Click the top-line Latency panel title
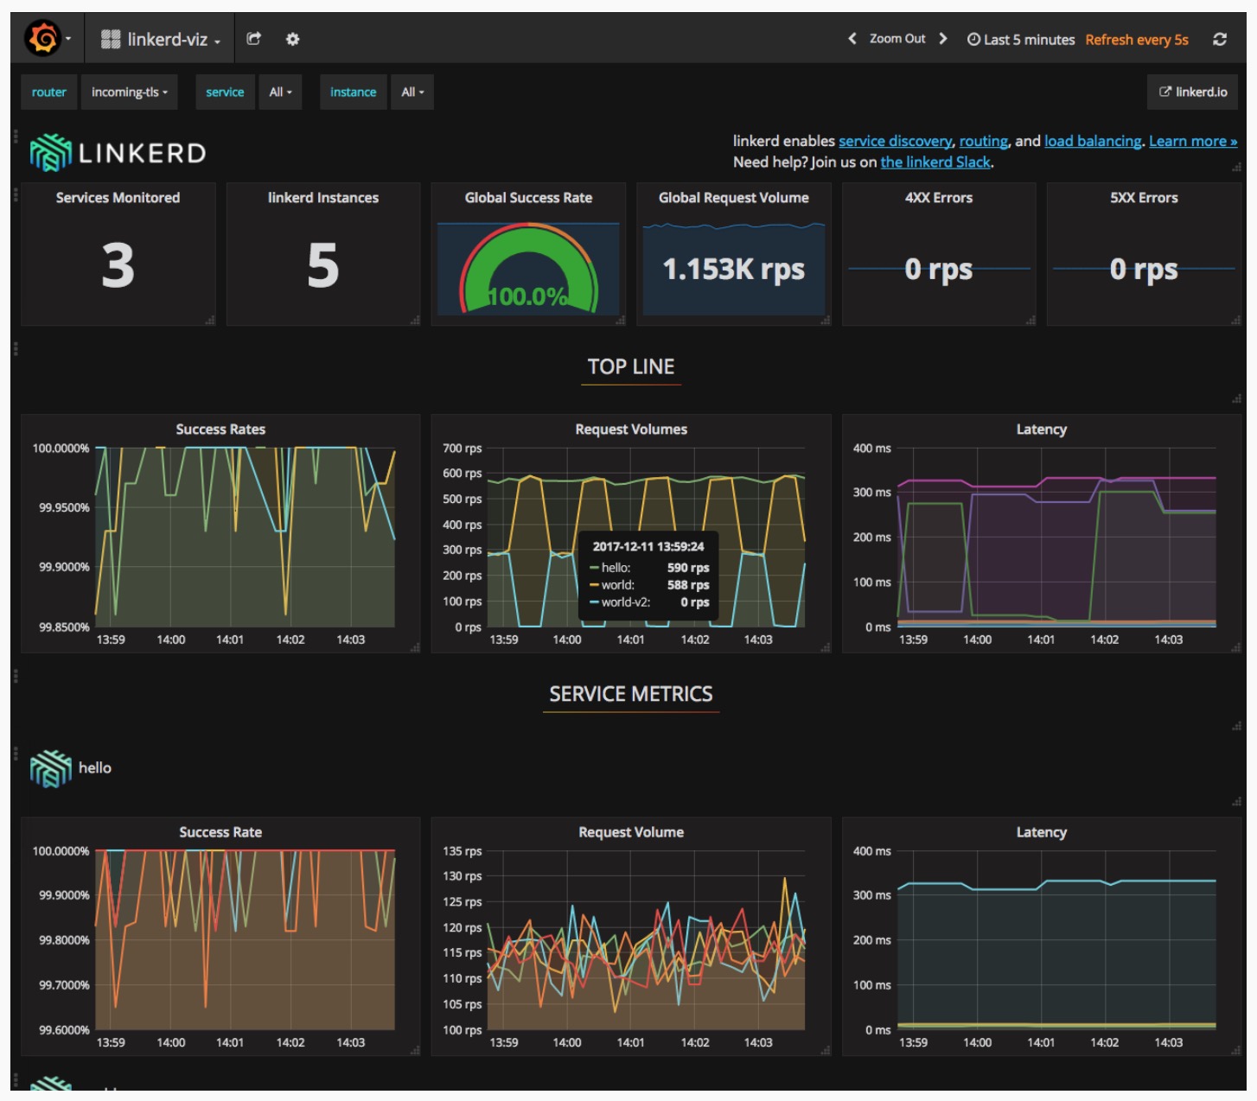 pyautogui.click(x=1041, y=430)
